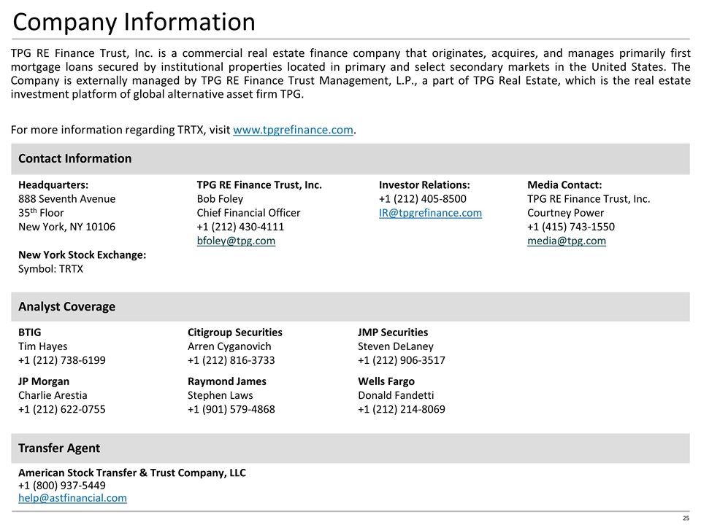Open the media@tpg.com email link
This screenshot has height=525, width=701.
click(x=567, y=241)
